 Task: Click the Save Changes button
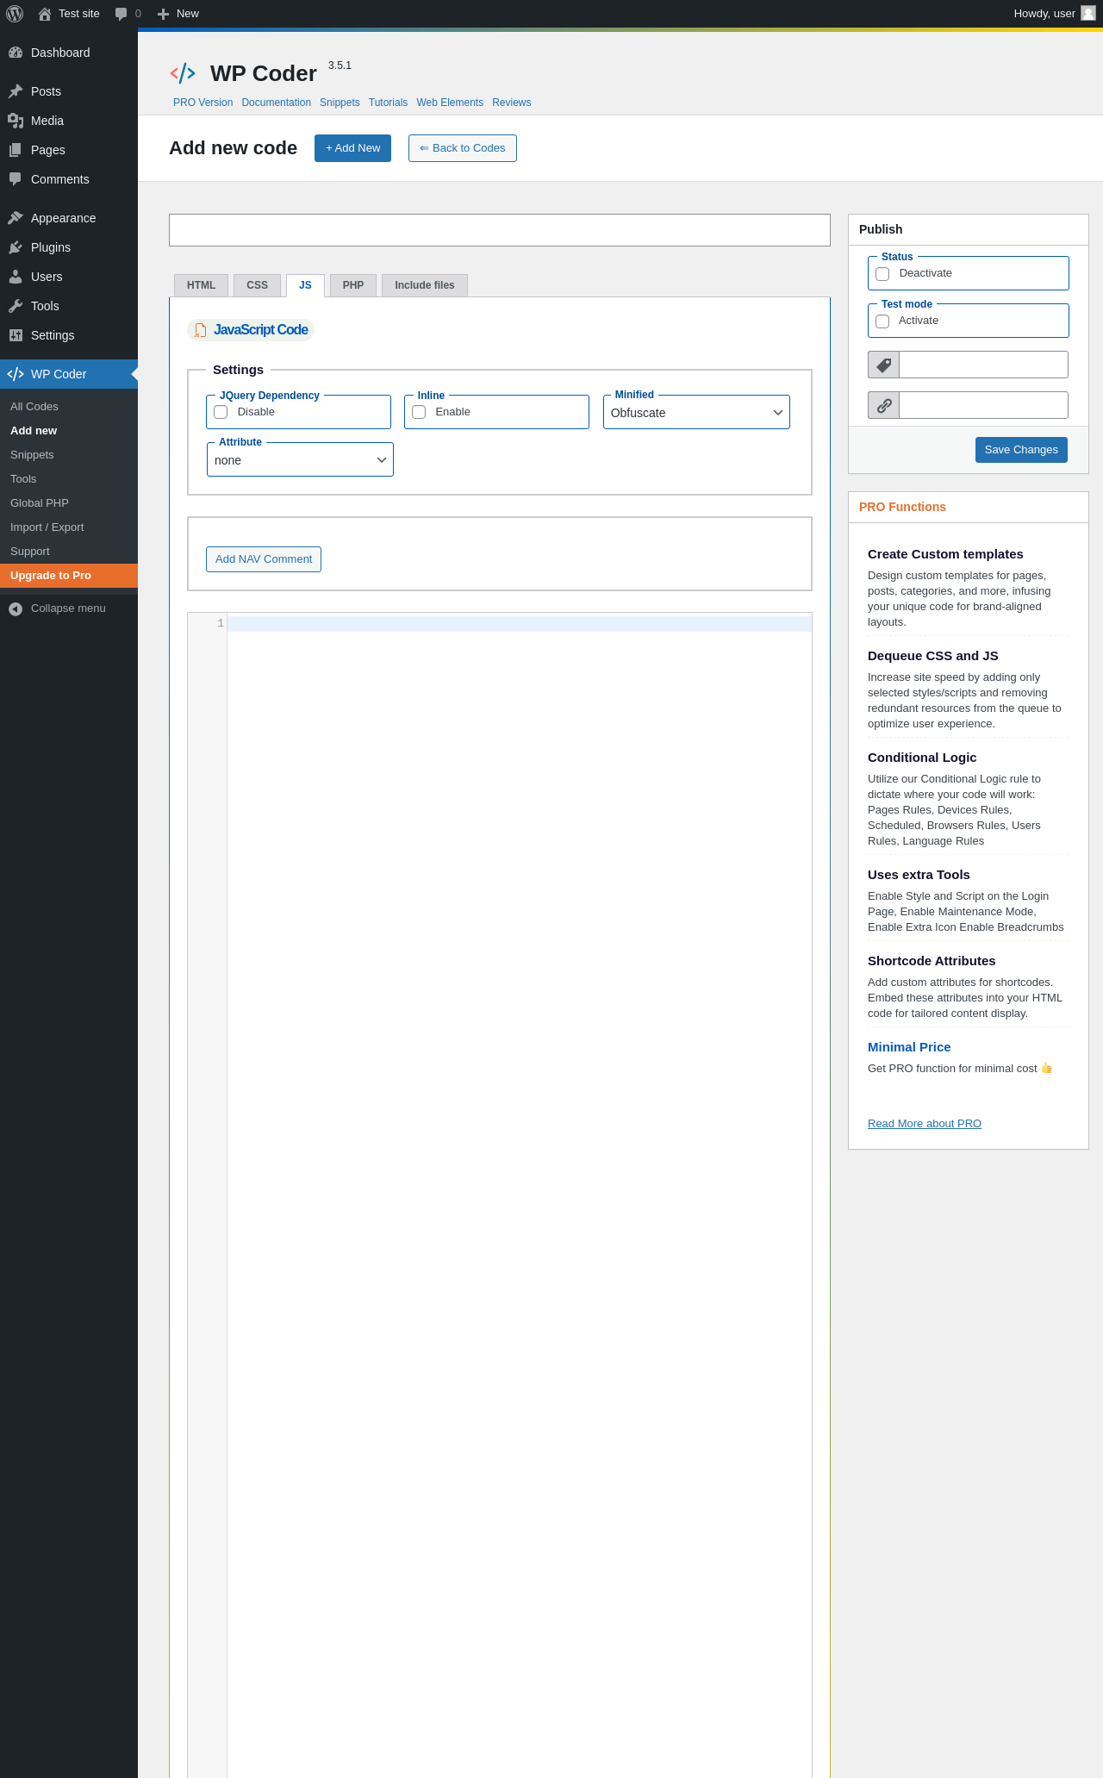tap(1021, 450)
